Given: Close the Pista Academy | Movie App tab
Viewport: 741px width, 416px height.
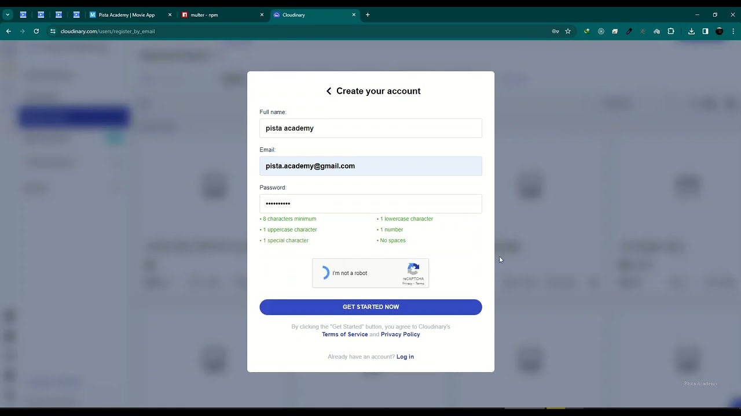Looking at the screenshot, I should [170, 15].
